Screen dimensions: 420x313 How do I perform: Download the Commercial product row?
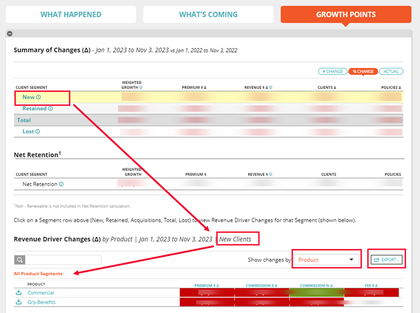pyautogui.click(x=18, y=292)
